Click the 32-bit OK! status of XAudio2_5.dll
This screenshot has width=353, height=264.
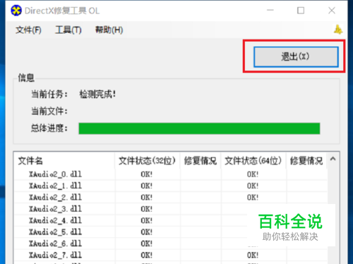[147, 232]
